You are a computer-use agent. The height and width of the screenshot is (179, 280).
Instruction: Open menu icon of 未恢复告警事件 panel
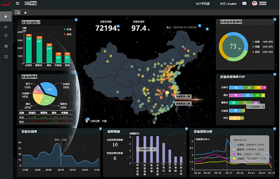275,19
